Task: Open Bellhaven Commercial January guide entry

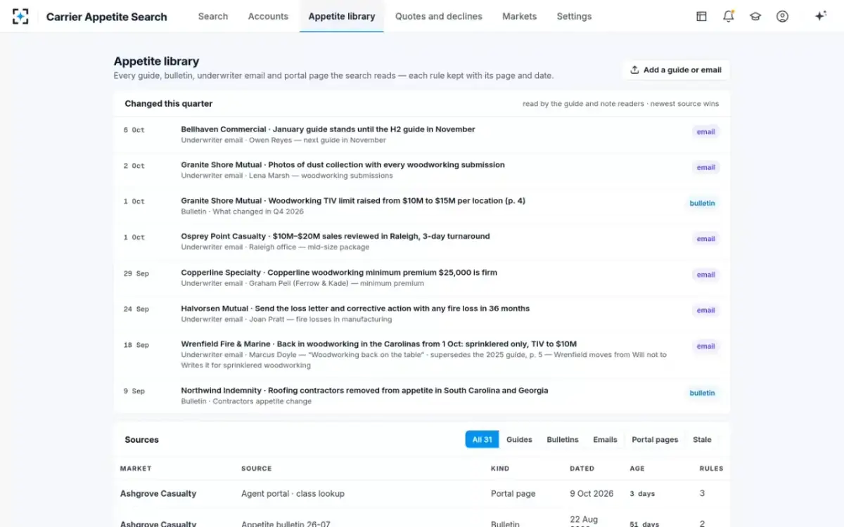Action: 422,134
